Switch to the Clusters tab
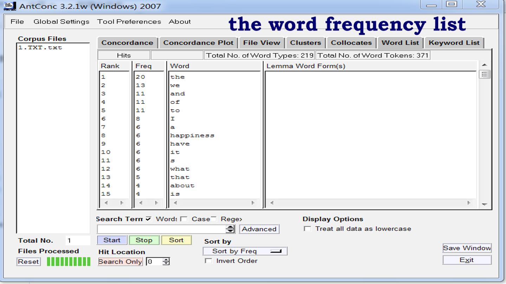Viewport: 506px width, 284px height. tap(305, 43)
